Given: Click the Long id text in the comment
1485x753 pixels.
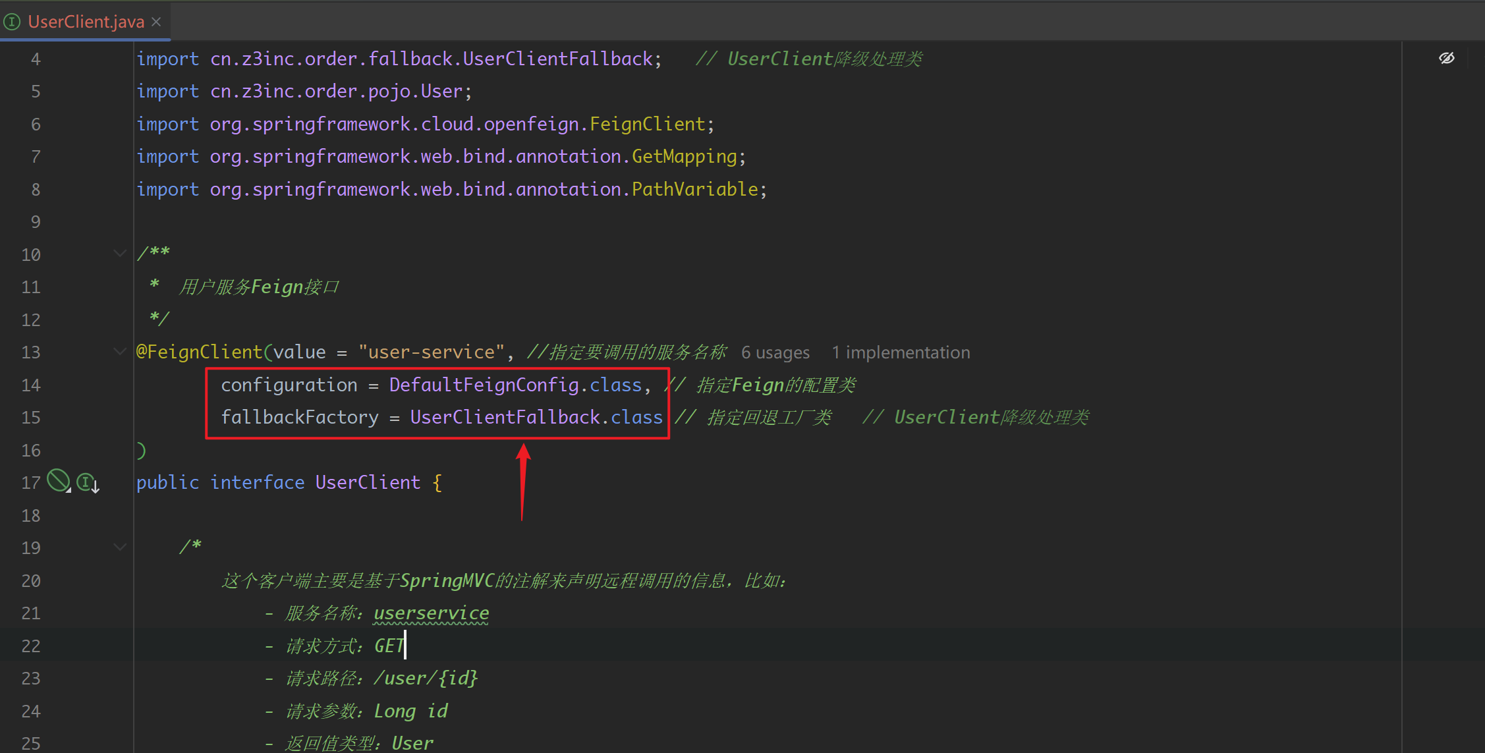Looking at the screenshot, I should tap(411, 711).
